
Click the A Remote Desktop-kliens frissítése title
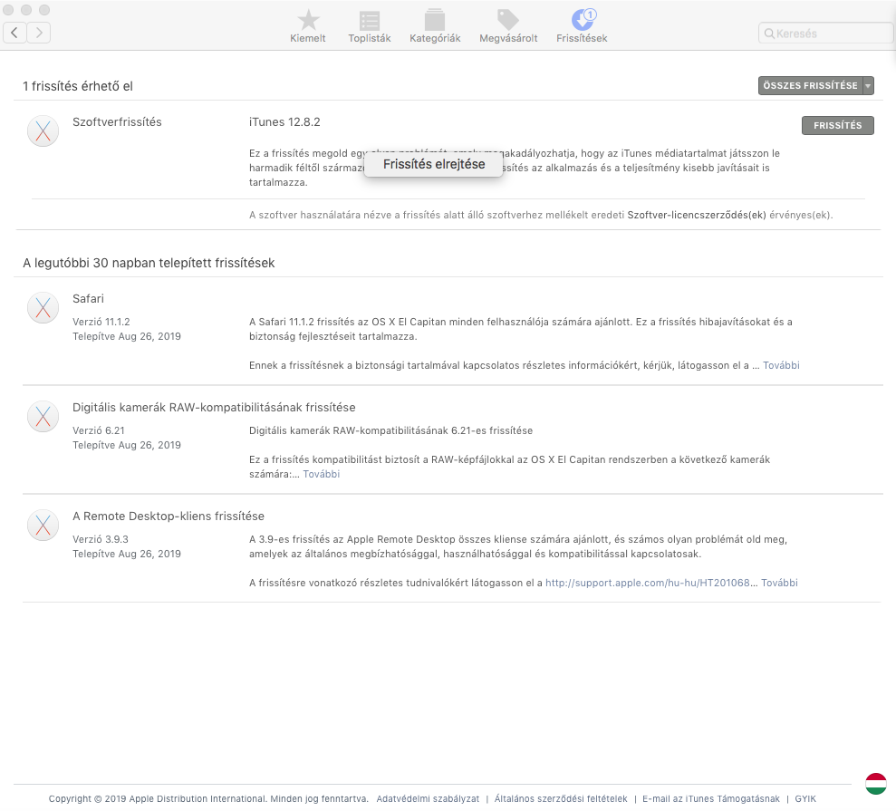pos(169,516)
